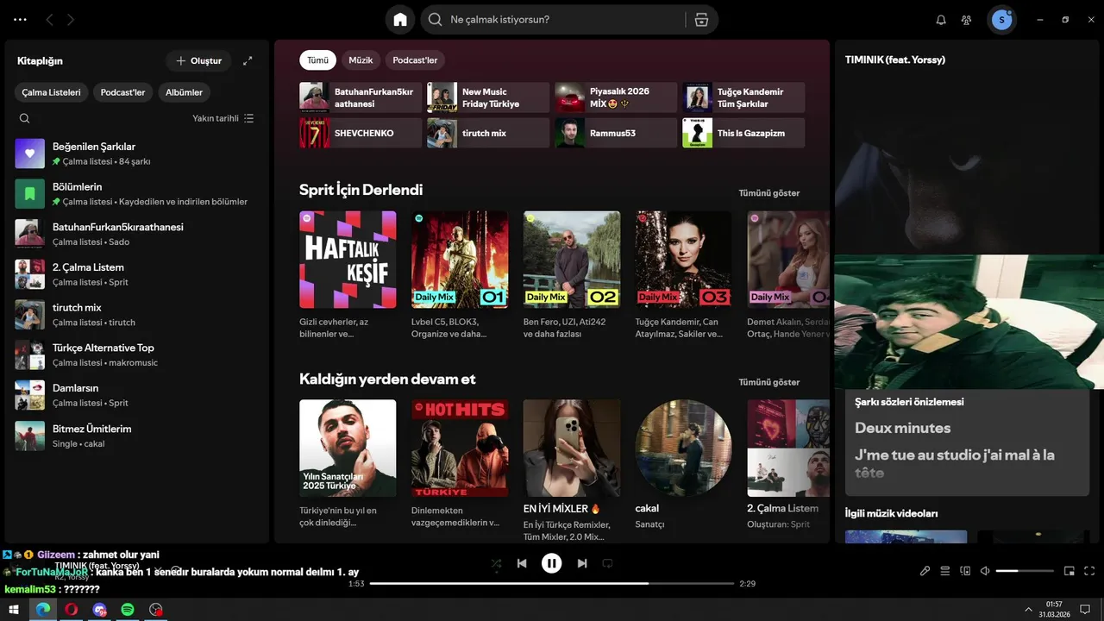1104x621 pixels.
Task: Seek in the song progress bar
Action: click(552, 584)
